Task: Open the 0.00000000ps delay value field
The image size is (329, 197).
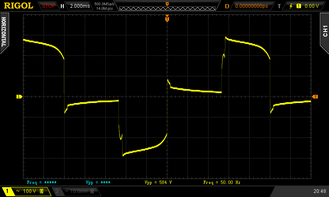Action: [x=251, y=6]
